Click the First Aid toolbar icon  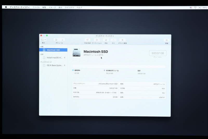coord(87,40)
